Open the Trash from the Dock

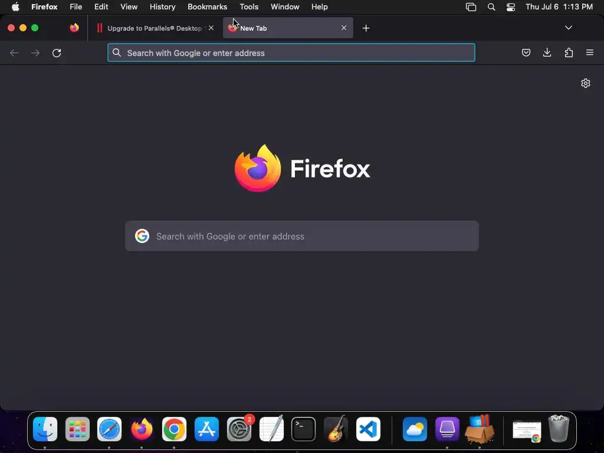pos(559,428)
